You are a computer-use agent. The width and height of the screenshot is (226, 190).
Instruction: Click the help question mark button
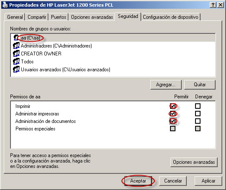coord(213,5)
